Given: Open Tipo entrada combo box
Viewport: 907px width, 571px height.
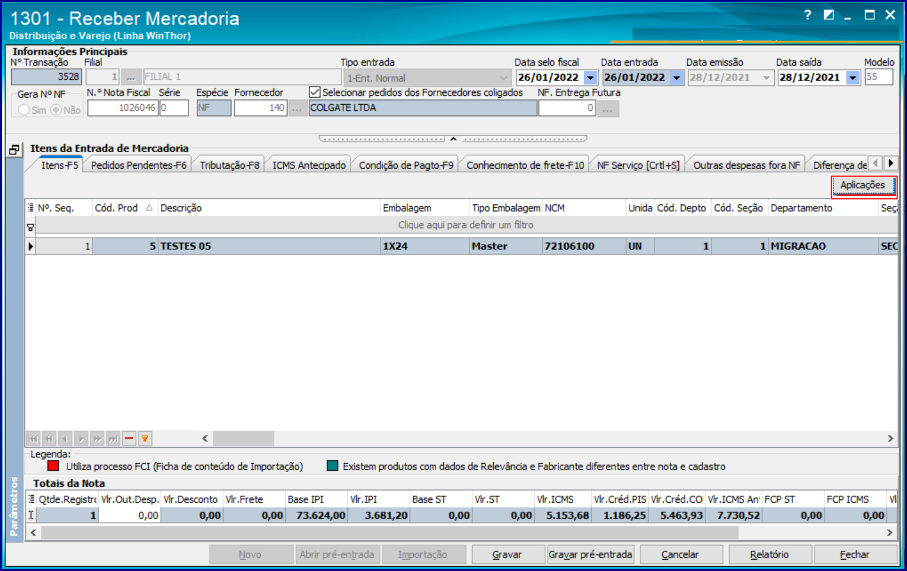Looking at the screenshot, I should click(426, 78).
